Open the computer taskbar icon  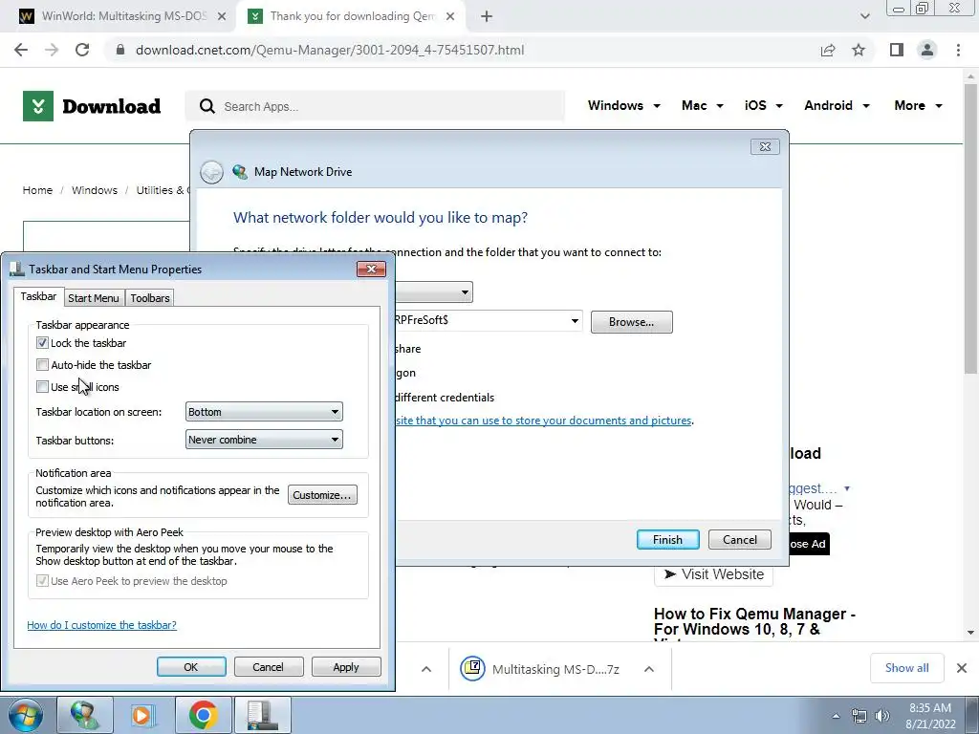tap(262, 715)
